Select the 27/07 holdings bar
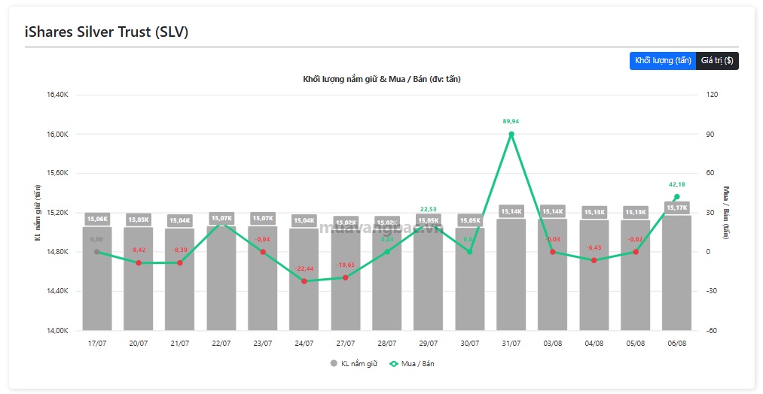Screen dimensions: 763x394 click(x=346, y=280)
